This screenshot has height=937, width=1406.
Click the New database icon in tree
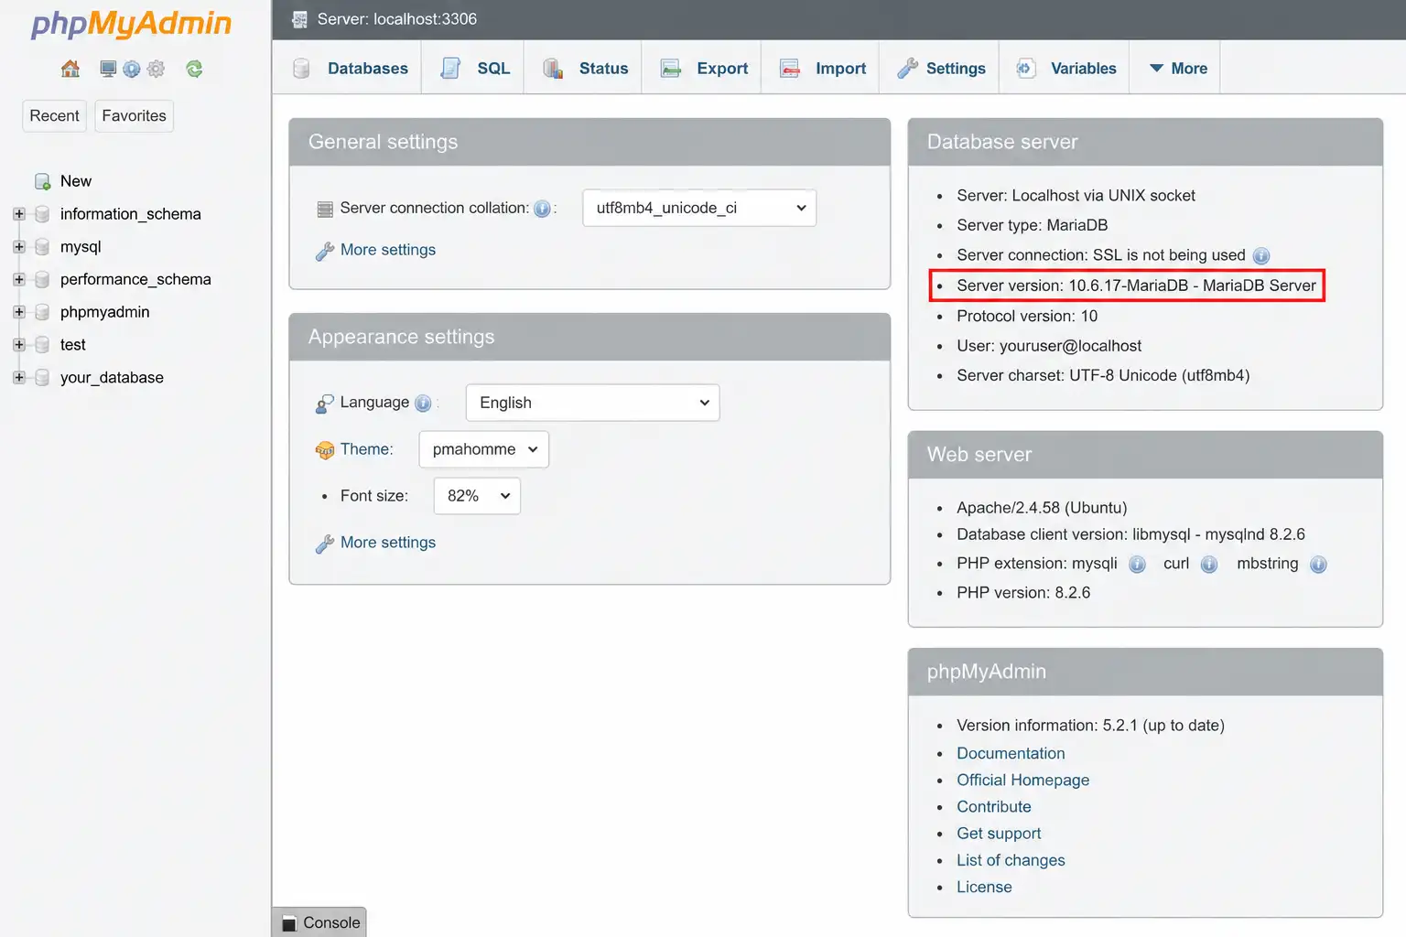[42, 181]
